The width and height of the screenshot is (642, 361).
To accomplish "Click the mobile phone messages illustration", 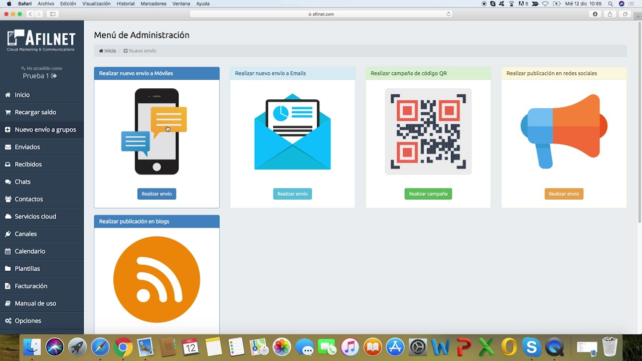I will (x=154, y=131).
